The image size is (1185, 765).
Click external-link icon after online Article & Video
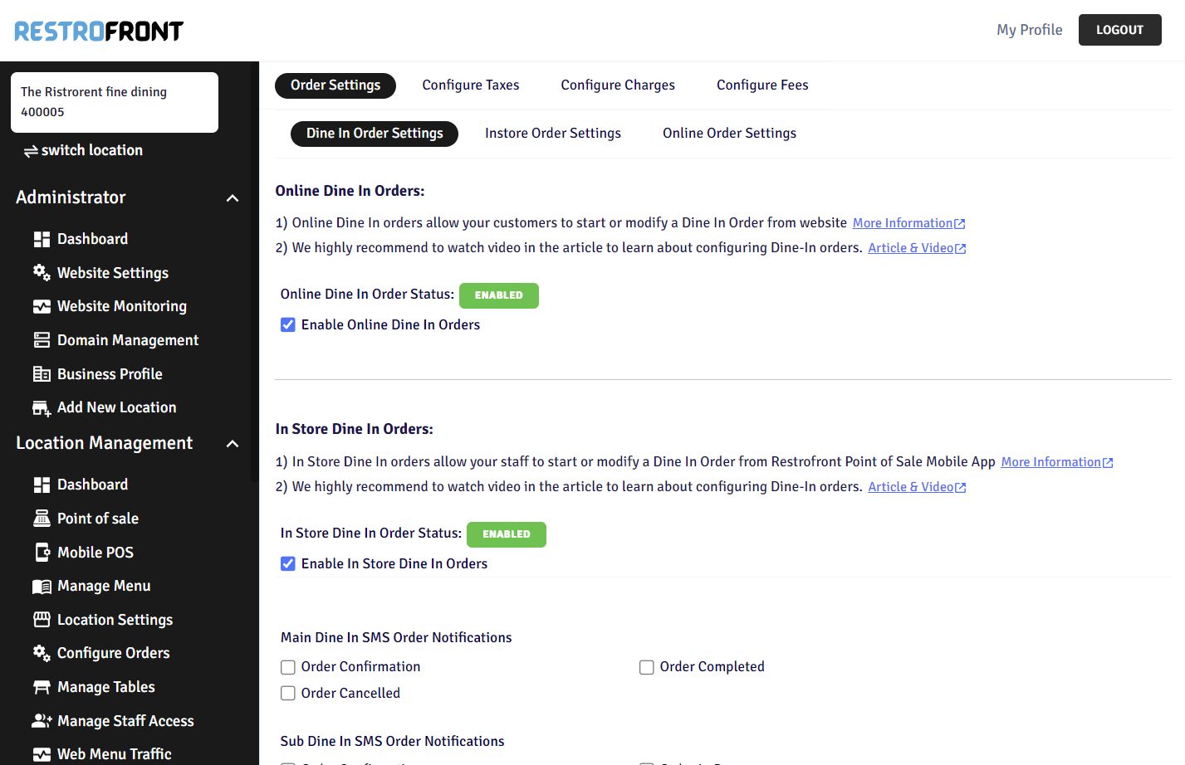click(x=961, y=249)
